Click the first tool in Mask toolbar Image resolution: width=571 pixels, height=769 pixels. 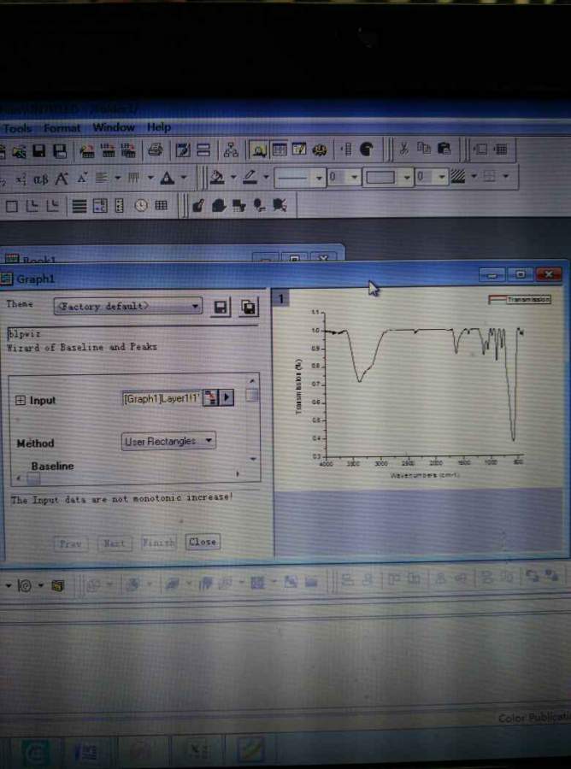pyautogui.click(x=197, y=205)
